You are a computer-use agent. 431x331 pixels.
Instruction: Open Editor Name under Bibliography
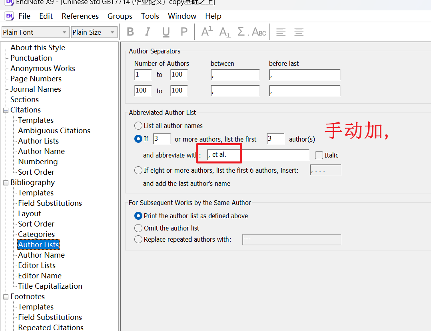40,276
